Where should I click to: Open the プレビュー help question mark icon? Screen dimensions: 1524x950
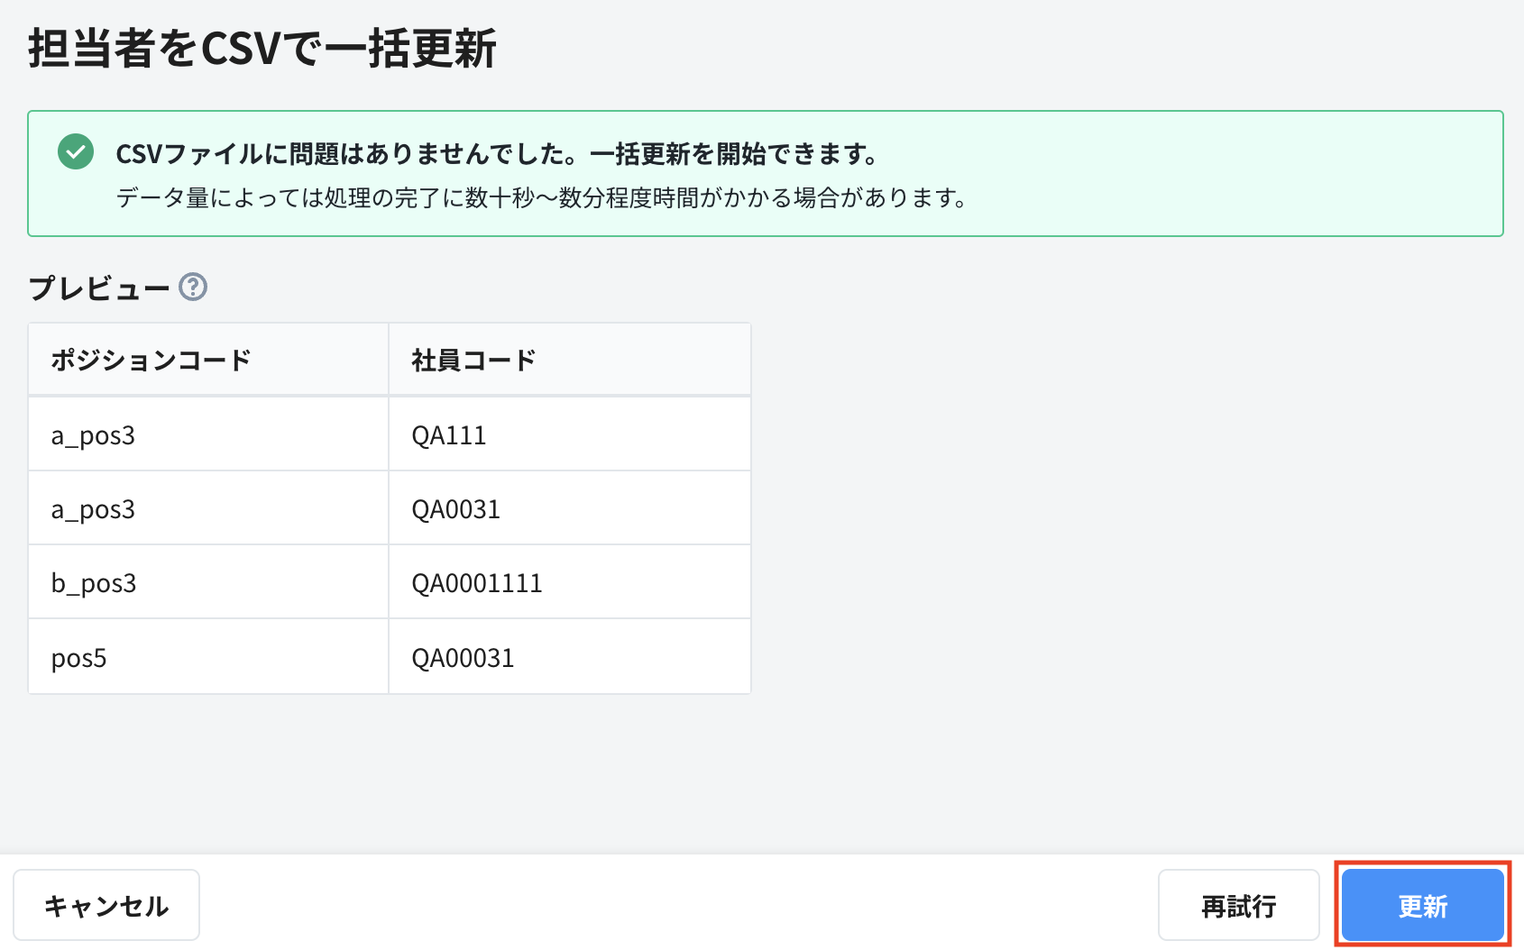(x=194, y=288)
